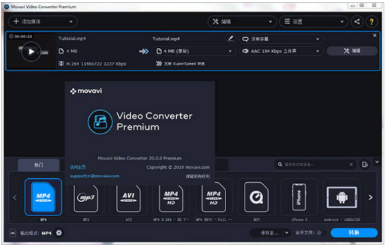This screenshot has width=387, height=248.
Task: Clear the format search field
Action: coord(350,164)
